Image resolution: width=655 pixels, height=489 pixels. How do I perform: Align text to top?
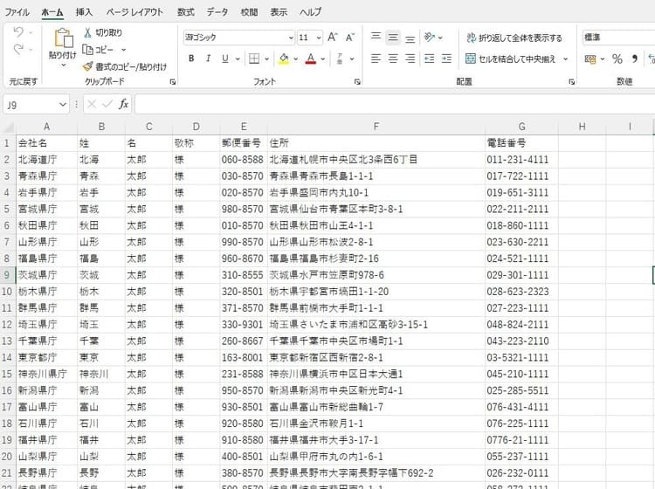(x=376, y=38)
